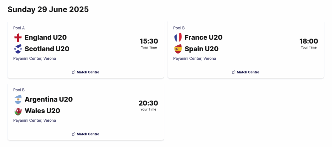Click rugby ball icon in France-Spain card

click(234, 72)
